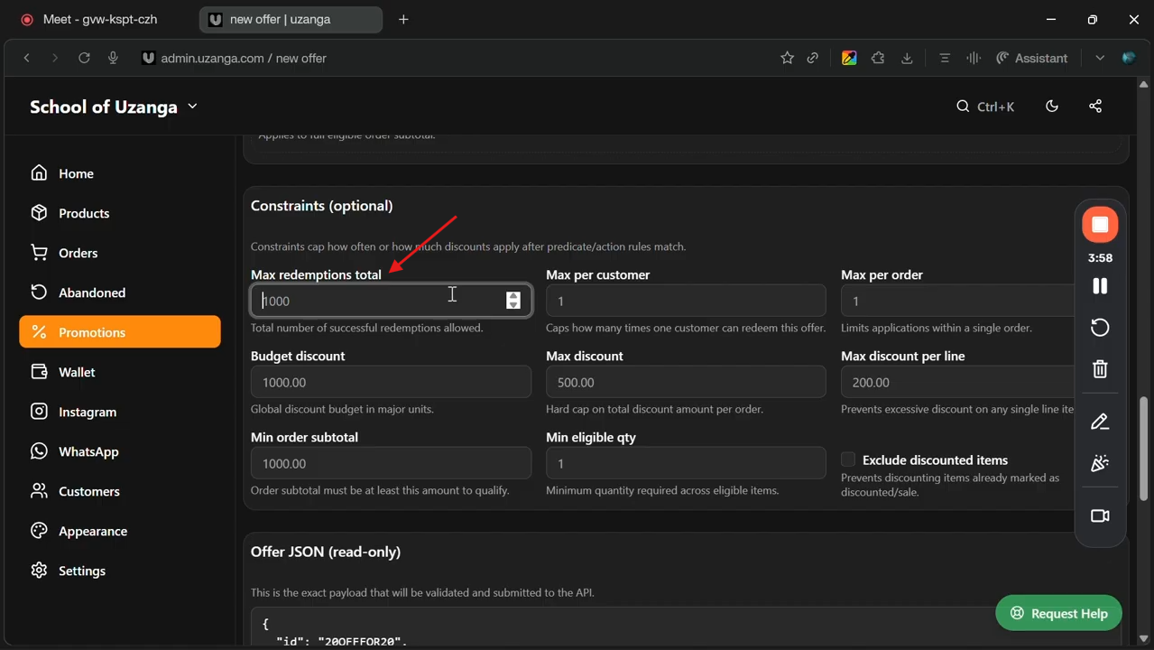Open browser extensions puzzle icon
Viewport: 1154px width, 650px height.
[x=878, y=58]
